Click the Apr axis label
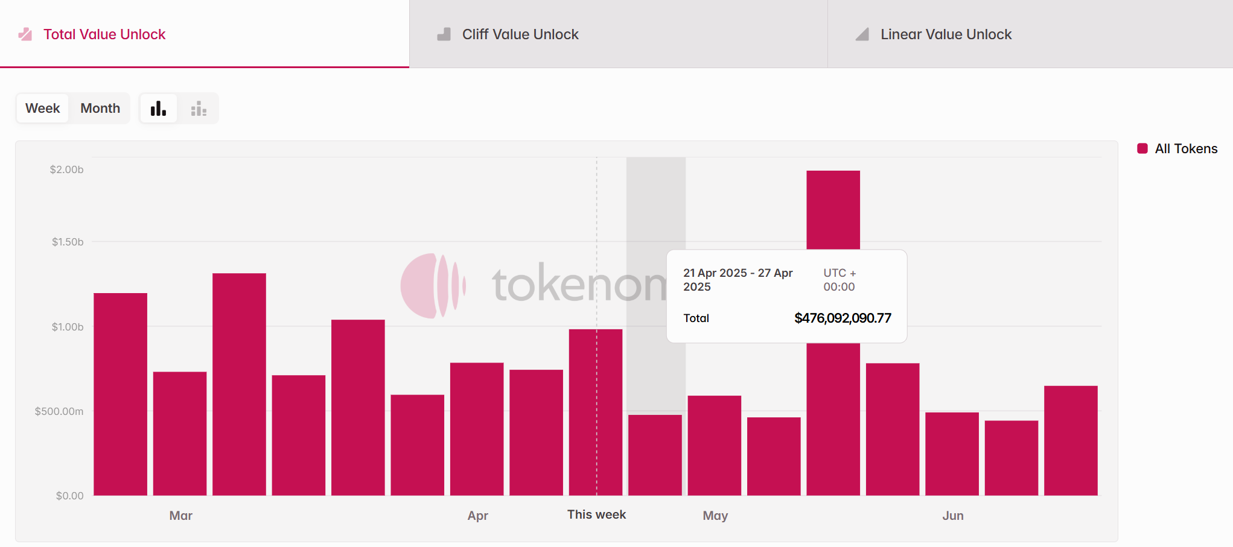1233x547 pixels. pos(478,516)
